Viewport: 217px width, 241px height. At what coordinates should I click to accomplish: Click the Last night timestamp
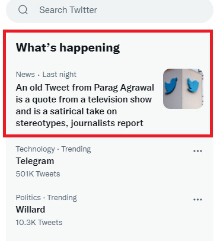59,75
